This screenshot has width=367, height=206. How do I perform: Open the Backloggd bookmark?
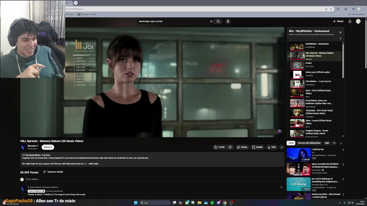[87, 14]
